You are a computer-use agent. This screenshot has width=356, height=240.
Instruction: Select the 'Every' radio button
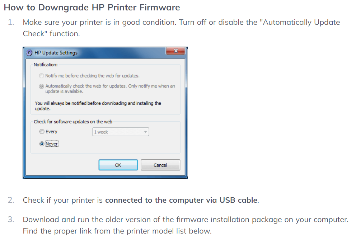pos(42,132)
